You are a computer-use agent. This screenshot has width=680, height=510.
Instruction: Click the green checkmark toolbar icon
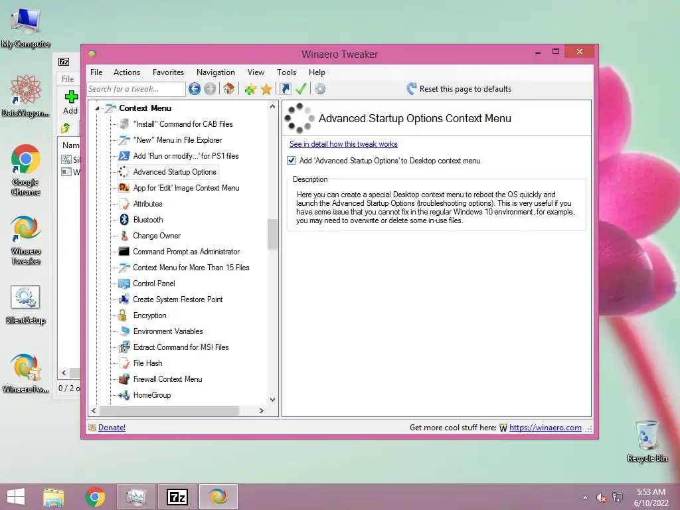301,89
